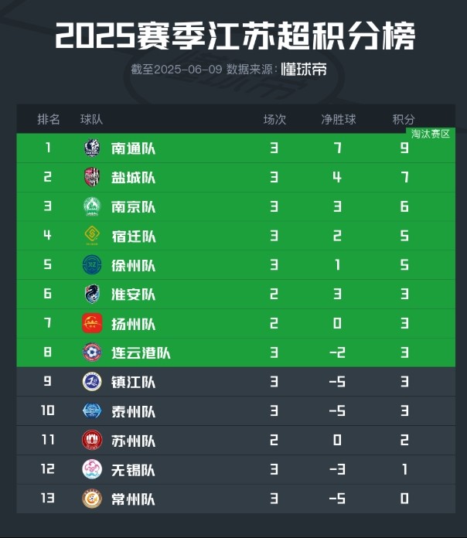
Task: Click the Nantong team logo icon
Action: pos(92,148)
